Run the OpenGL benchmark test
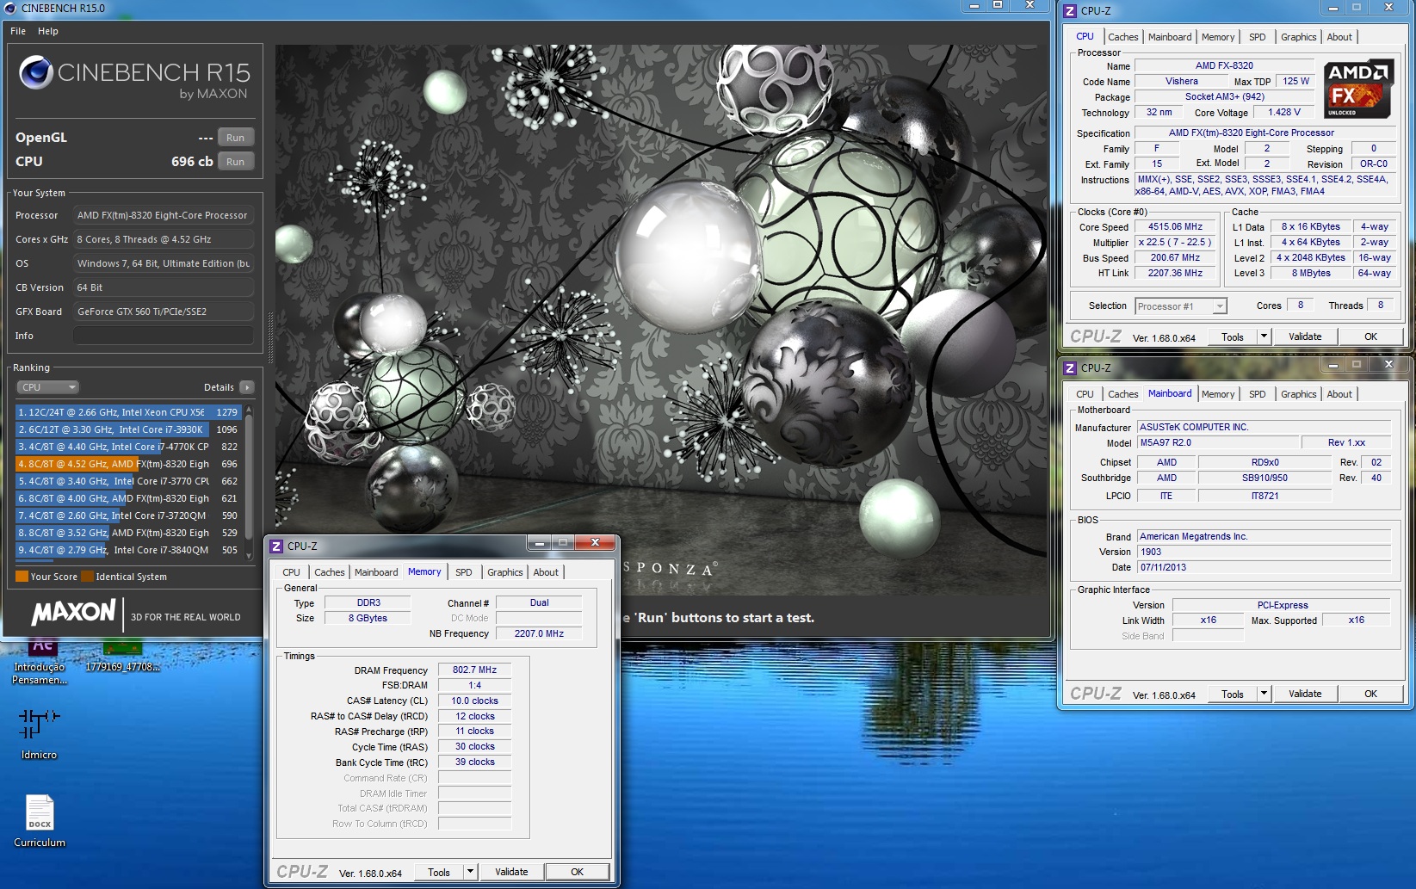This screenshot has width=1416, height=889. pyautogui.click(x=235, y=138)
